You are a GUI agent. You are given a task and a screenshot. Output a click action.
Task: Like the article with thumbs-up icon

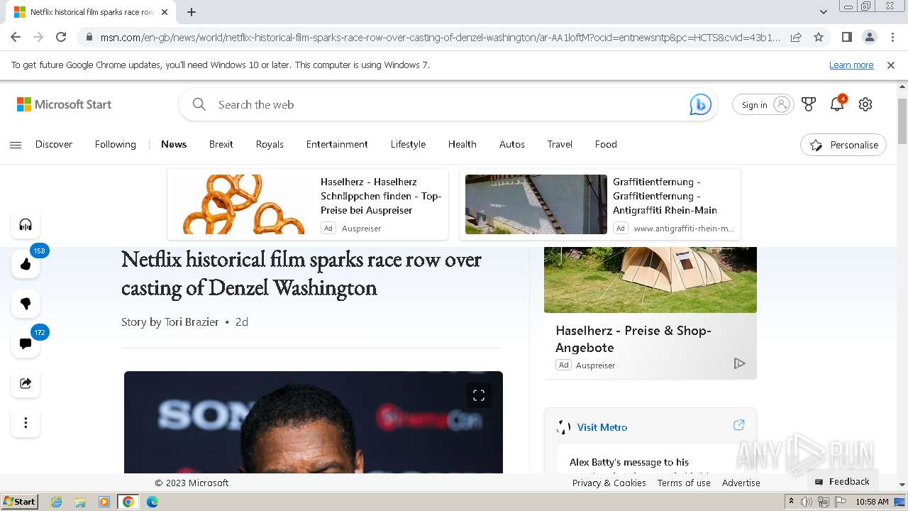tap(26, 265)
